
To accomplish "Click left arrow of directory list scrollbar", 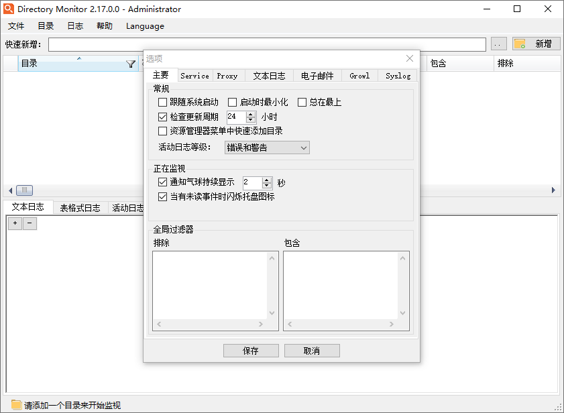I will [x=11, y=190].
